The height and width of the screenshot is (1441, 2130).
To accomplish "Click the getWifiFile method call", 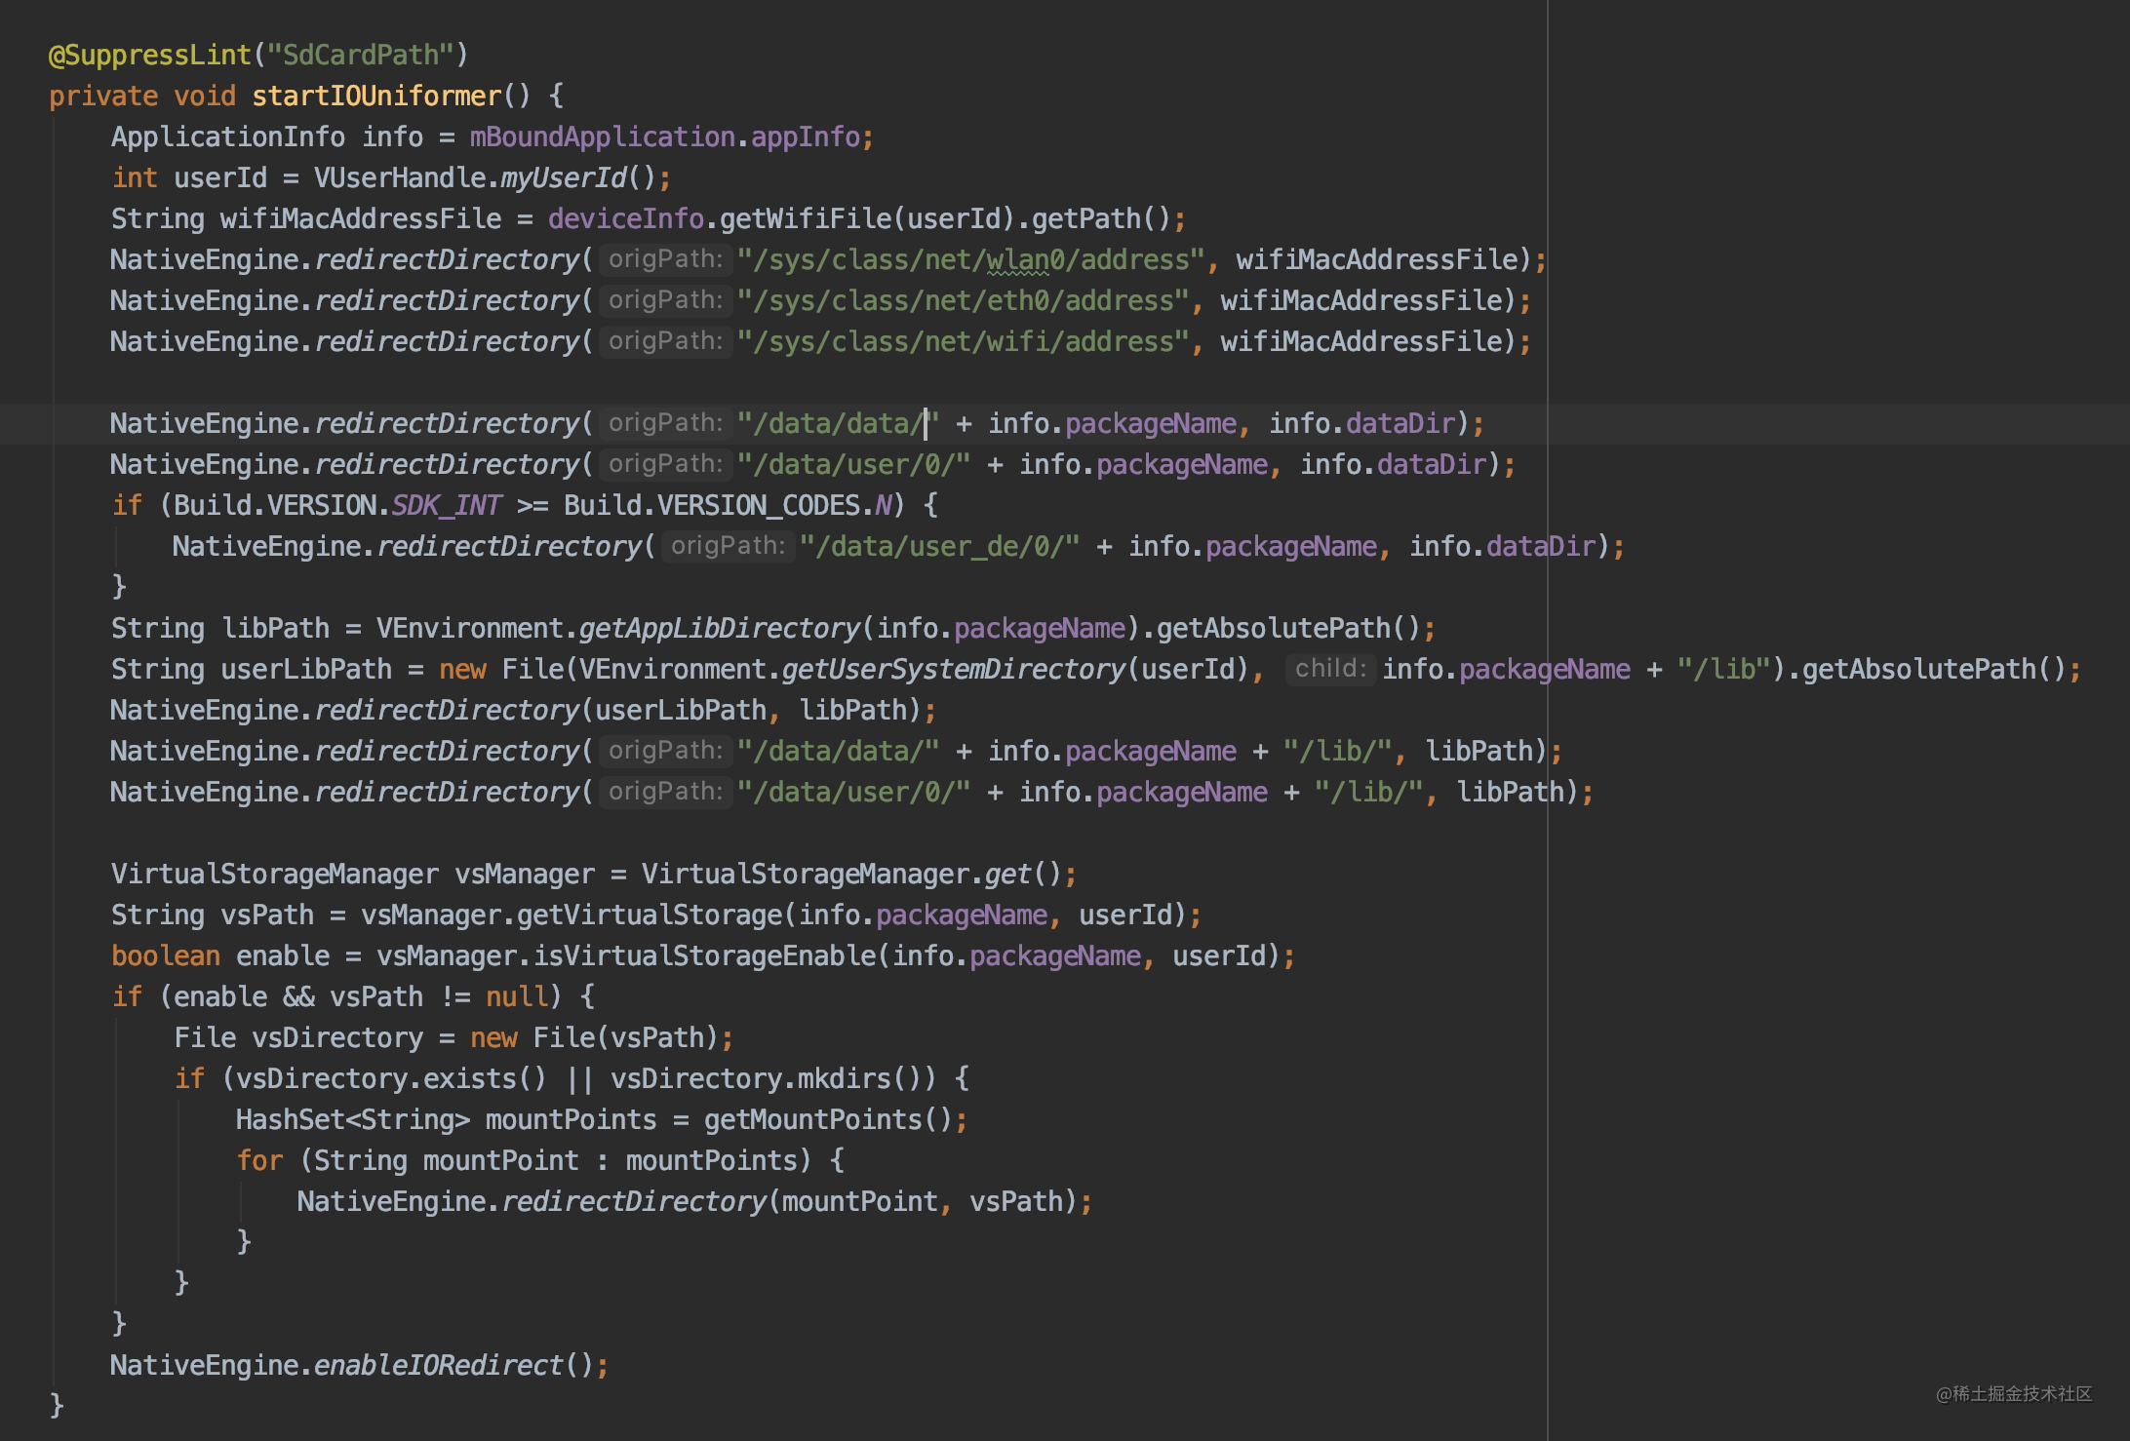I will click(806, 218).
